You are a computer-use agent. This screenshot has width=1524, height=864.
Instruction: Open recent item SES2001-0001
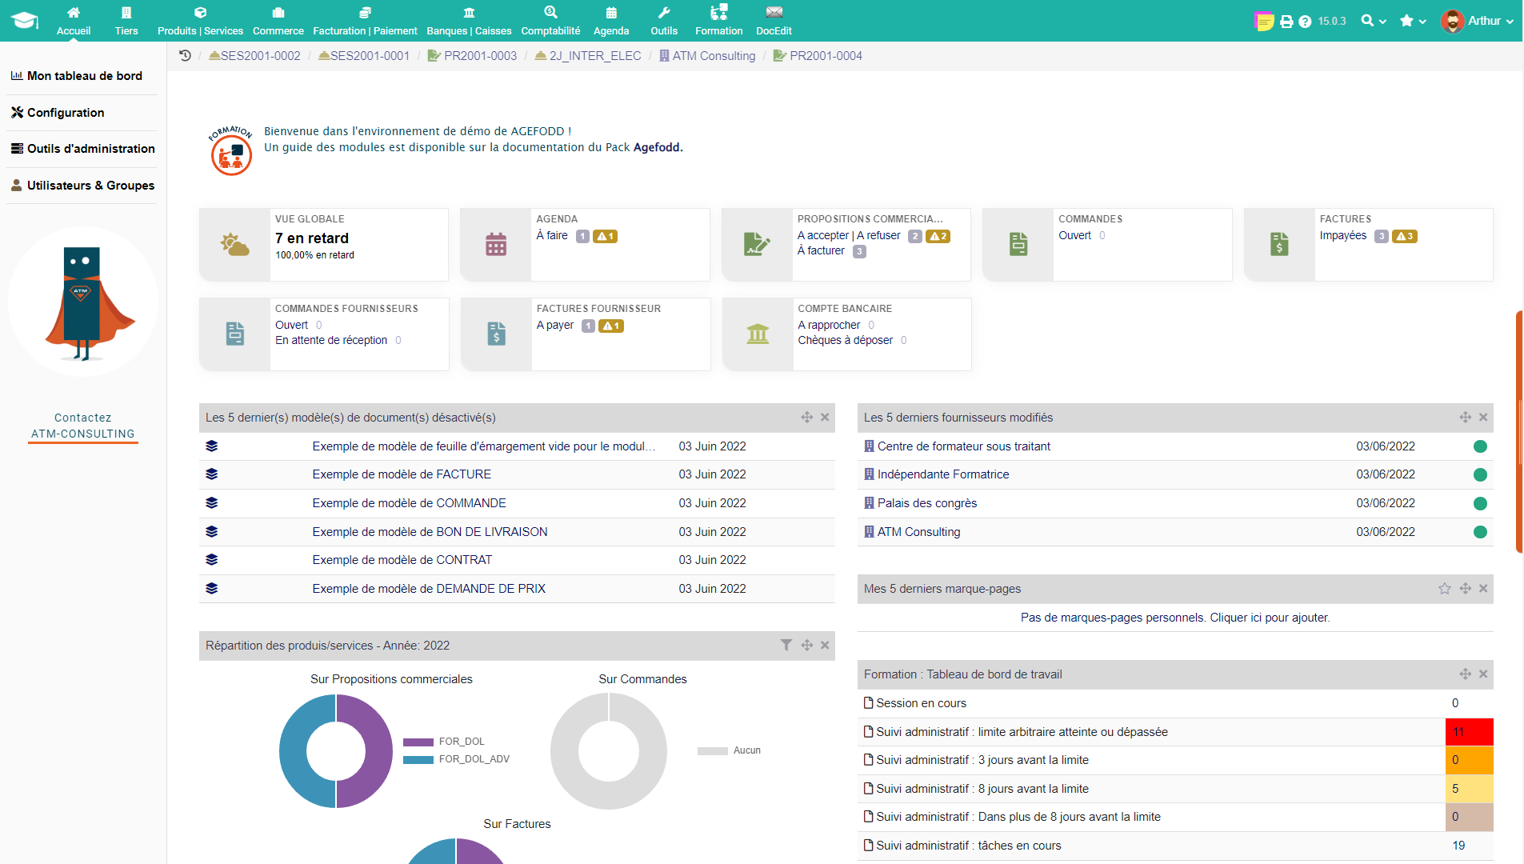click(x=364, y=56)
